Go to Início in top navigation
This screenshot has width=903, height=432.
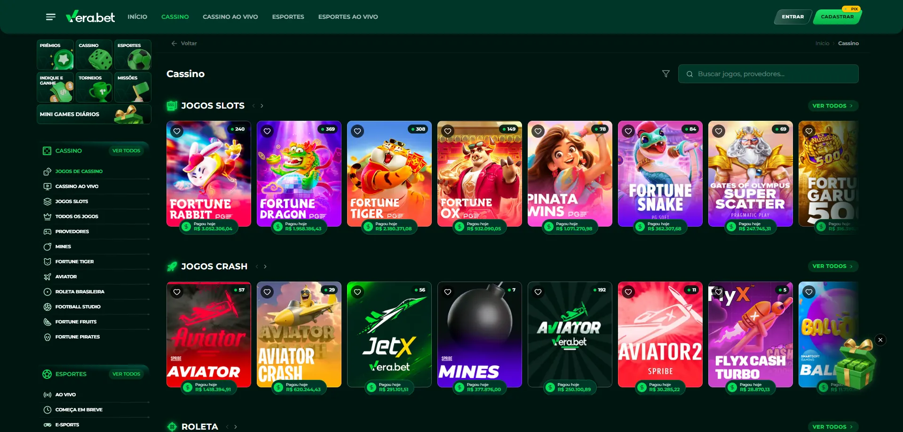point(137,17)
